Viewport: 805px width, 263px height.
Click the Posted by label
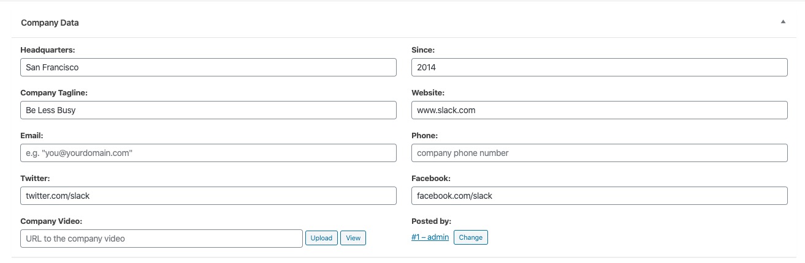(x=431, y=221)
